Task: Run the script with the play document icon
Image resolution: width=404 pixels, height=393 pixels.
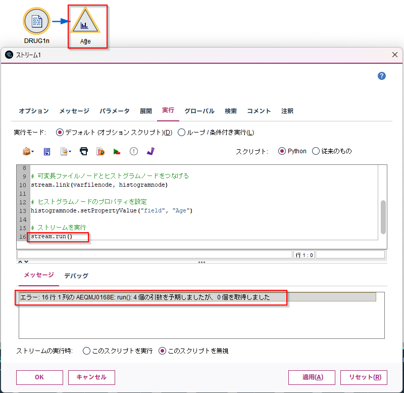Action: click(x=100, y=151)
